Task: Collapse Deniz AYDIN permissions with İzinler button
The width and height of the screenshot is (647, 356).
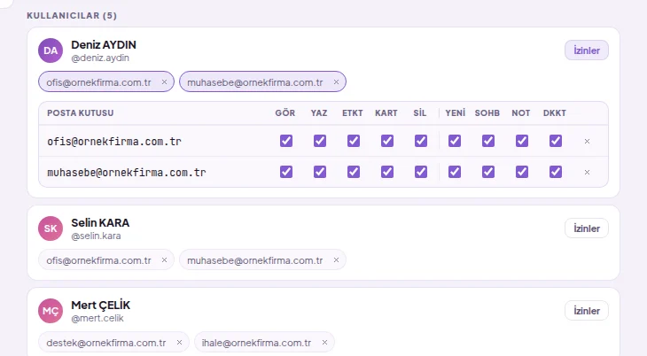Action: pos(587,50)
